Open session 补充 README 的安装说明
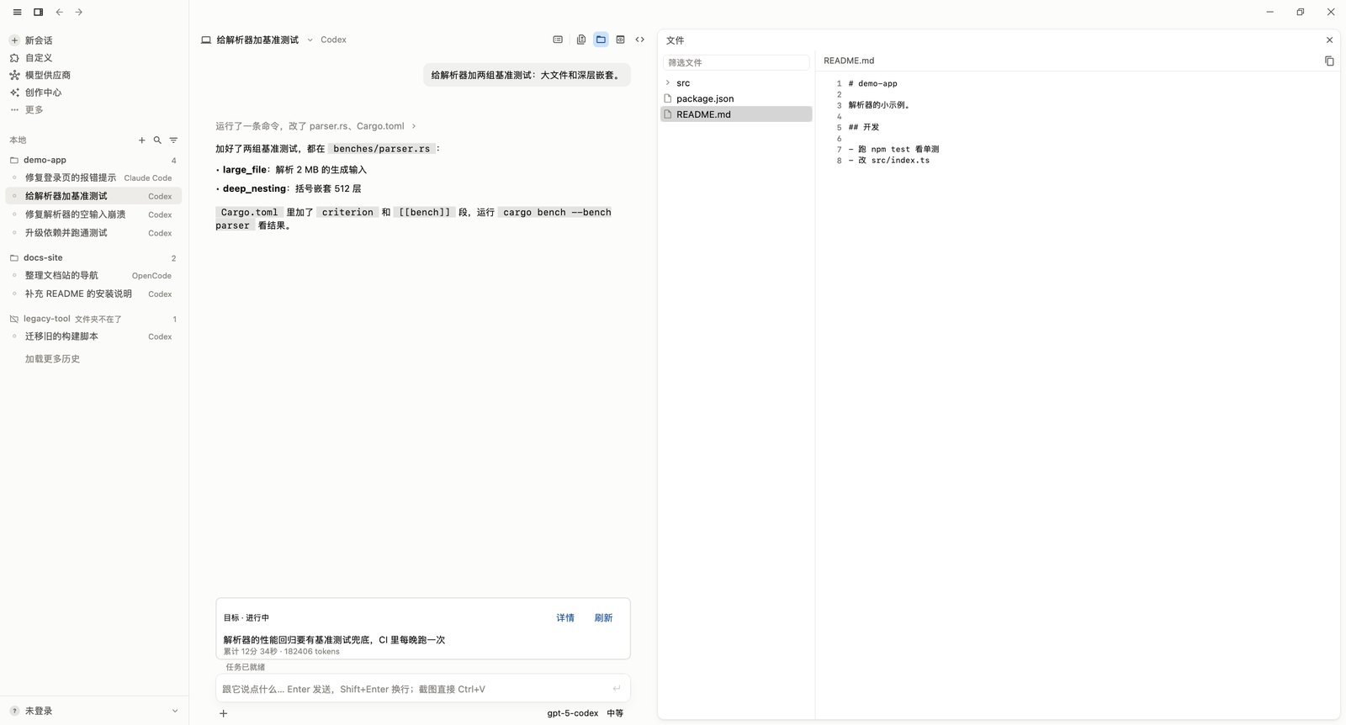Viewport: 1346px width, 725px height. pyautogui.click(x=93, y=294)
